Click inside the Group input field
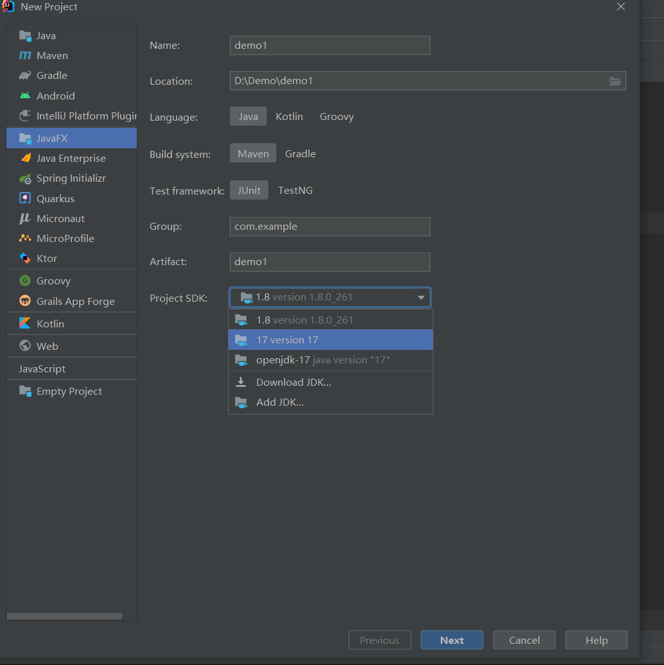The height and width of the screenshot is (665, 664). tap(329, 227)
